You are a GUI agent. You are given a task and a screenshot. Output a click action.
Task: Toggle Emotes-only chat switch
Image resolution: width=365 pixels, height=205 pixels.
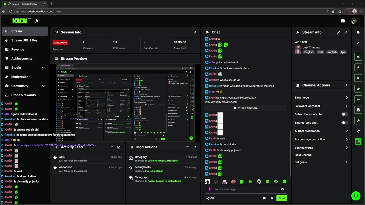coord(345,123)
